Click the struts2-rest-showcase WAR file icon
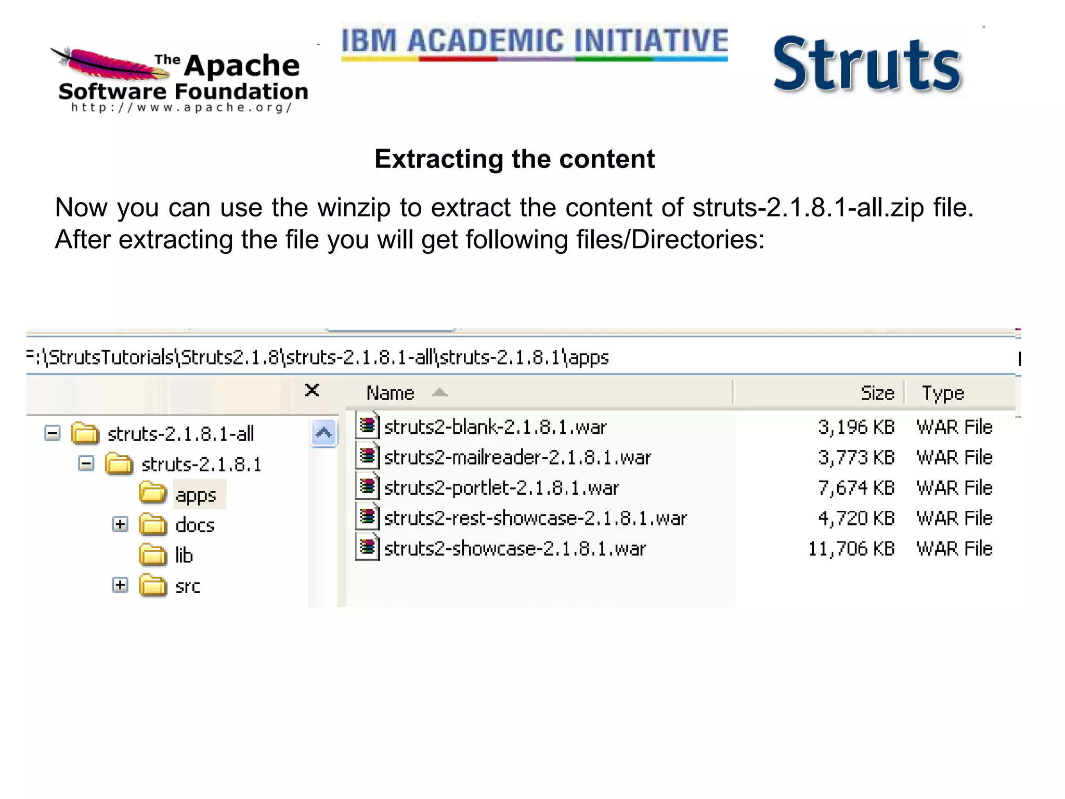Image resolution: width=1065 pixels, height=799 pixels. click(x=368, y=517)
